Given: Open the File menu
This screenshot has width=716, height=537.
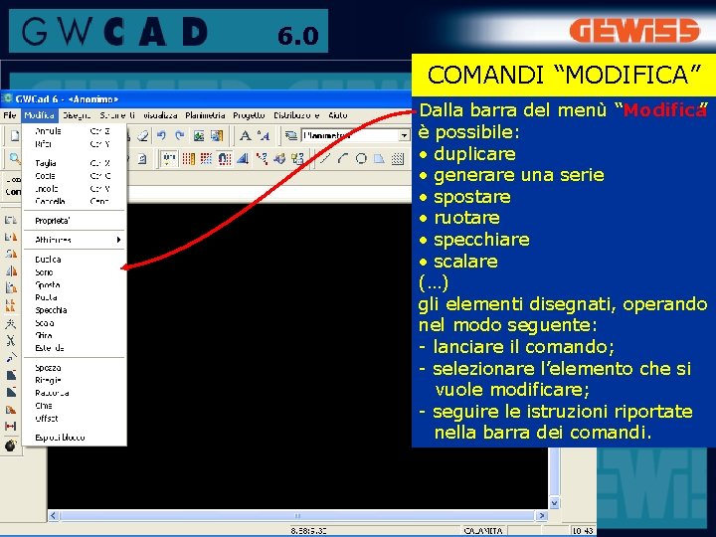Looking at the screenshot, I should 10,115.
